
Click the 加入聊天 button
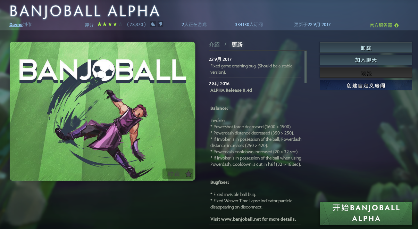coord(366,60)
